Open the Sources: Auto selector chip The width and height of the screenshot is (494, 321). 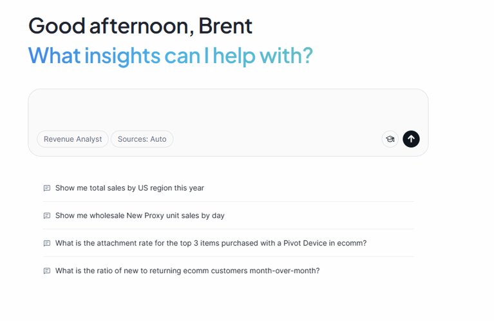pos(142,139)
